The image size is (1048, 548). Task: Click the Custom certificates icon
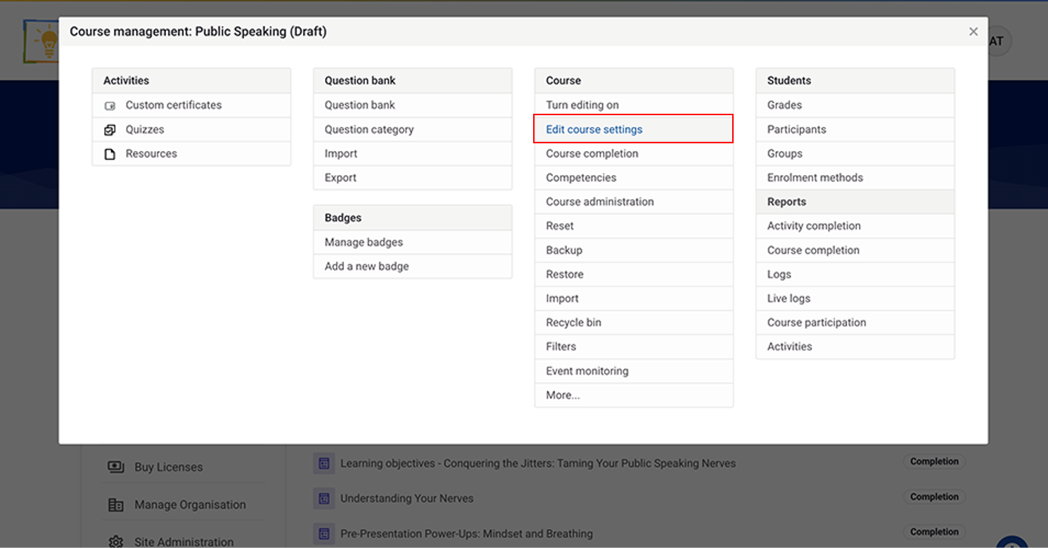pyautogui.click(x=110, y=105)
